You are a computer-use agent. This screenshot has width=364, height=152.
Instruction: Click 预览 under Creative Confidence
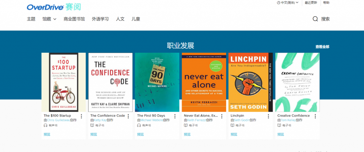[281, 134]
